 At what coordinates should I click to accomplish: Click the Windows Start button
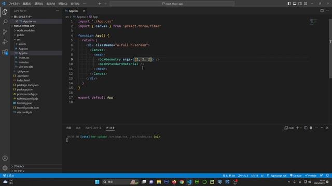(97, 182)
